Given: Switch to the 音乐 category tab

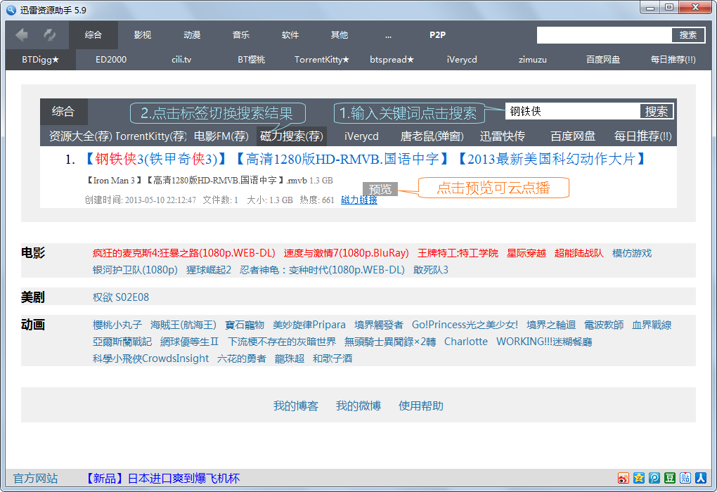Looking at the screenshot, I should coord(241,34).
